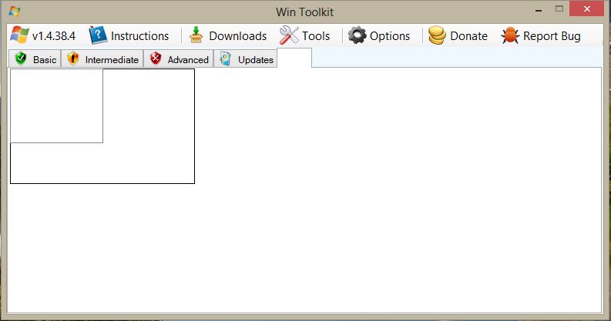Open the Downloads menu

click(238, 36)
